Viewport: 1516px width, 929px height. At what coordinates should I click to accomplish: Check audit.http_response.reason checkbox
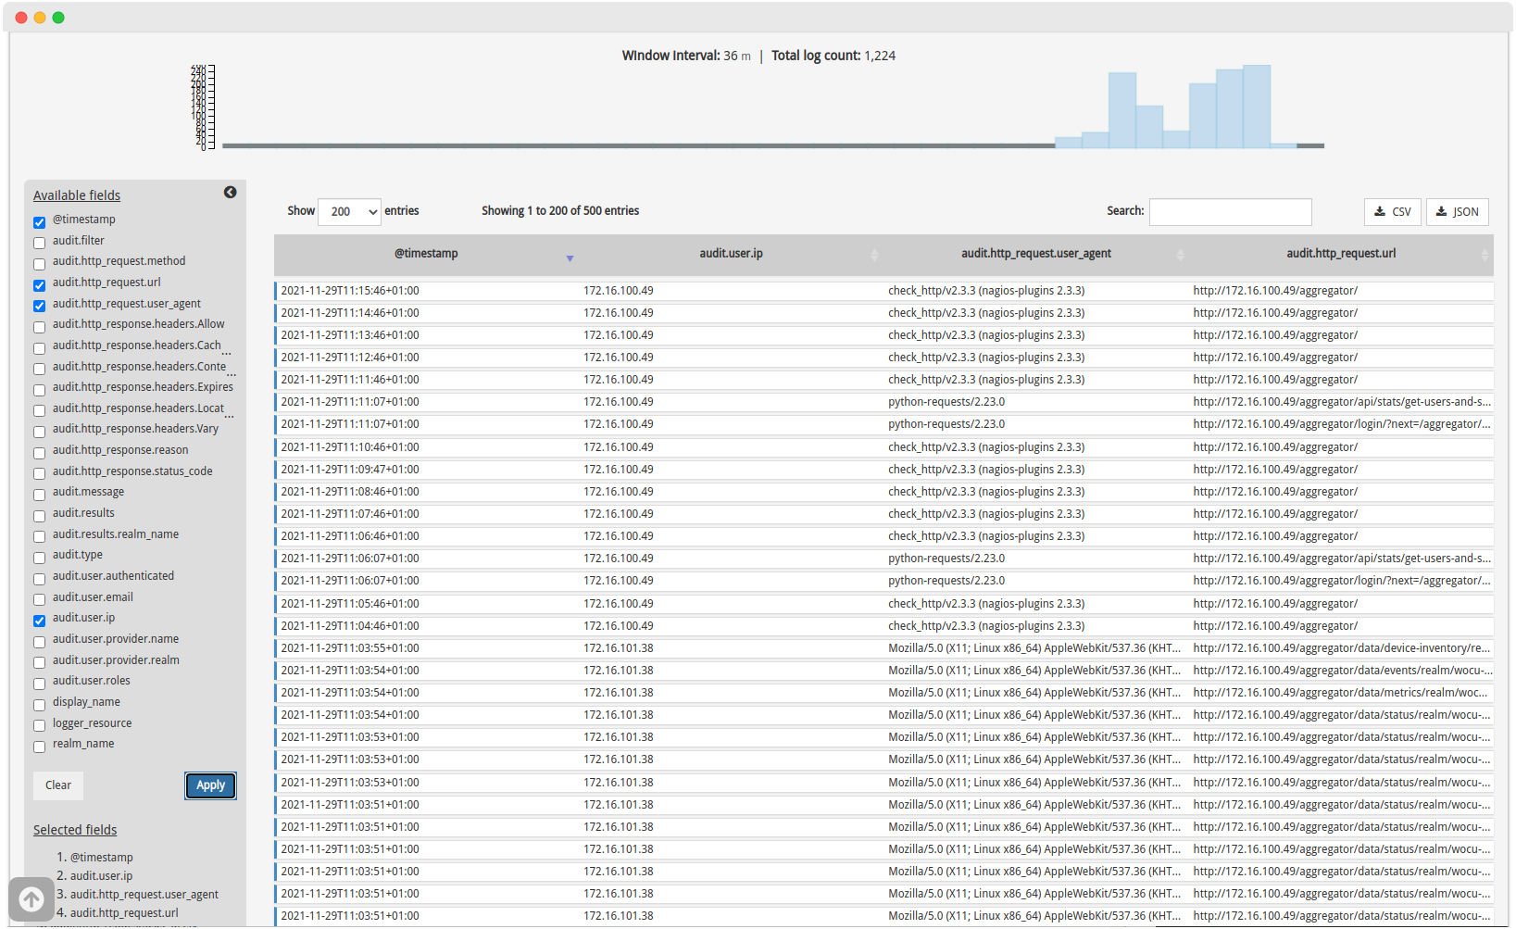pyautogui.click(x=39, y=453)
